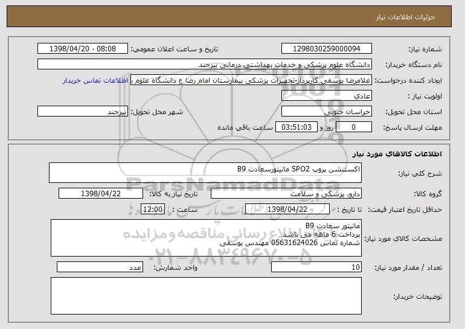Select the section heading اطلاعات کالاهای مورد نیاز
Screen dimensions: 465x329
[x=397, y=154]
